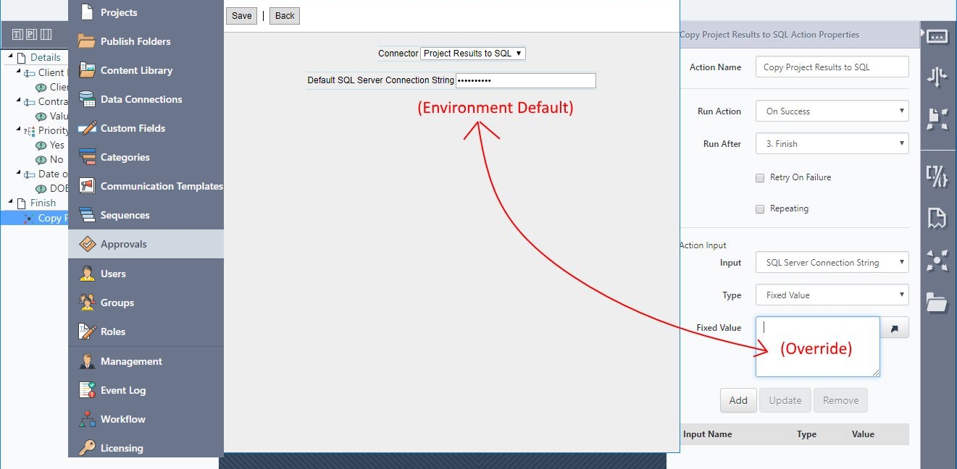Open the Publish Folders icon
This screenshot has height=469, width=957.
click(87, 41)
